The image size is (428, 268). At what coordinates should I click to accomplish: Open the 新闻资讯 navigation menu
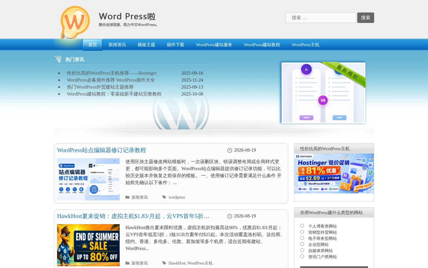(x=117, y=45)
